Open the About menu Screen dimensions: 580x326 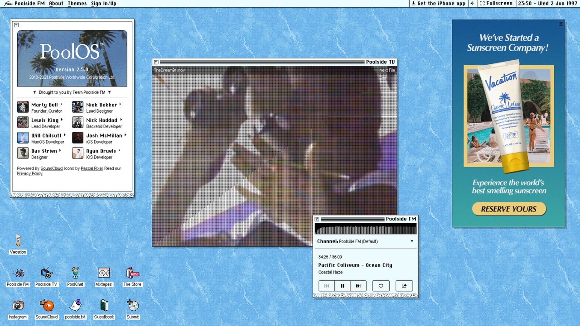tap(56, 4)
